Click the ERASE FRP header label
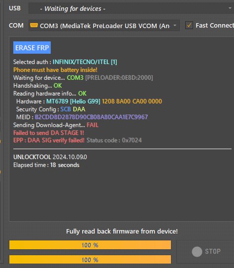This screenshot has width=234, height=268. [32, 48]
